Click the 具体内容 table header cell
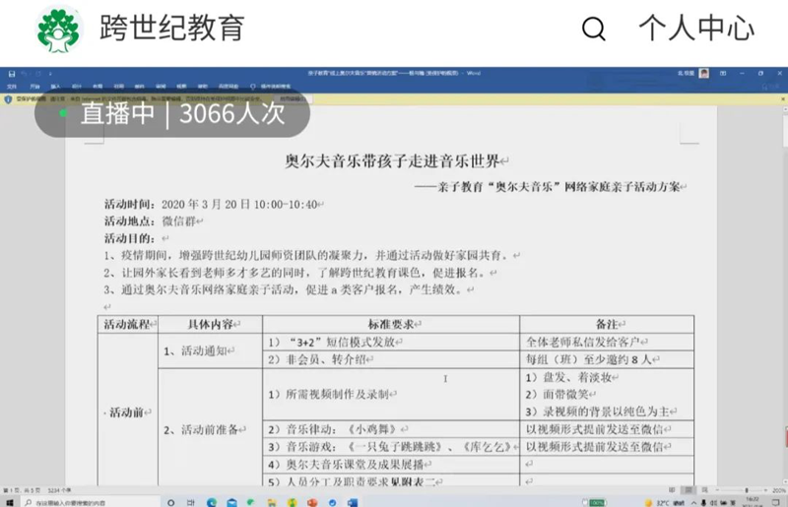788x507 pixels. click(x=210, y=325)
